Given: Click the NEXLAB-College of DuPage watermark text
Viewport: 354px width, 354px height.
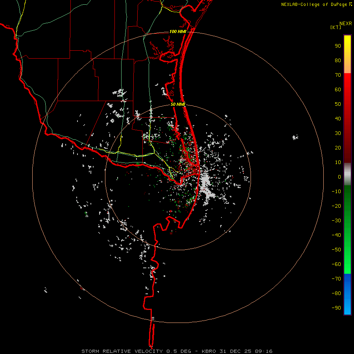Looking at the screenshot, I should point(316,4).
